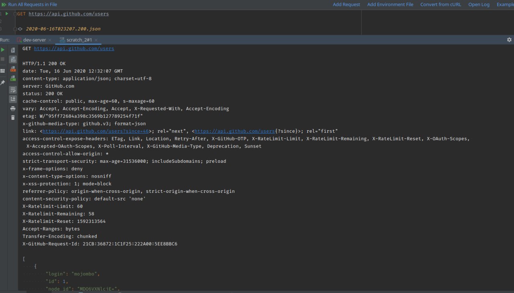
Task: Click the x-frame-options: deny line
Action: coord(53,169)
